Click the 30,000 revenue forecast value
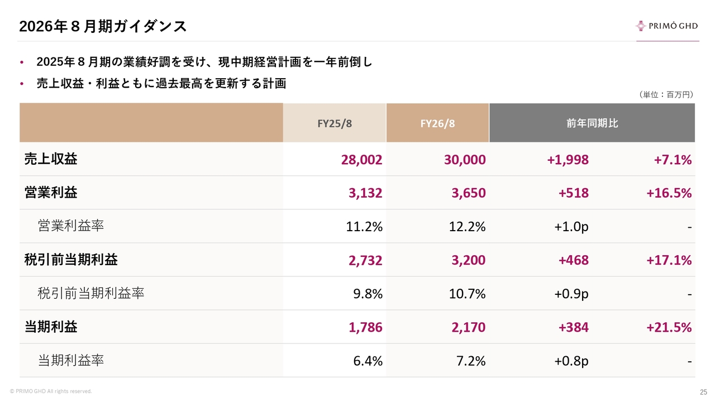The width and height of the screenshot is (715, 402). 465,160
